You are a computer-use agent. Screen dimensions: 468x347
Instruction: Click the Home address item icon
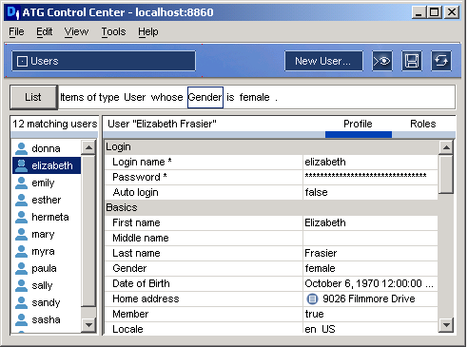(x=312, y=299)
